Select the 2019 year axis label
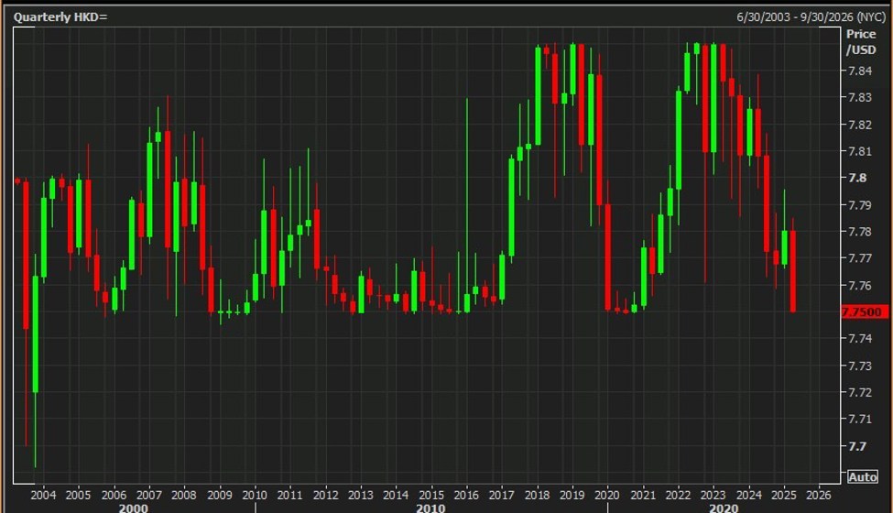Screen dimensions: 893x513 [572, 494]
